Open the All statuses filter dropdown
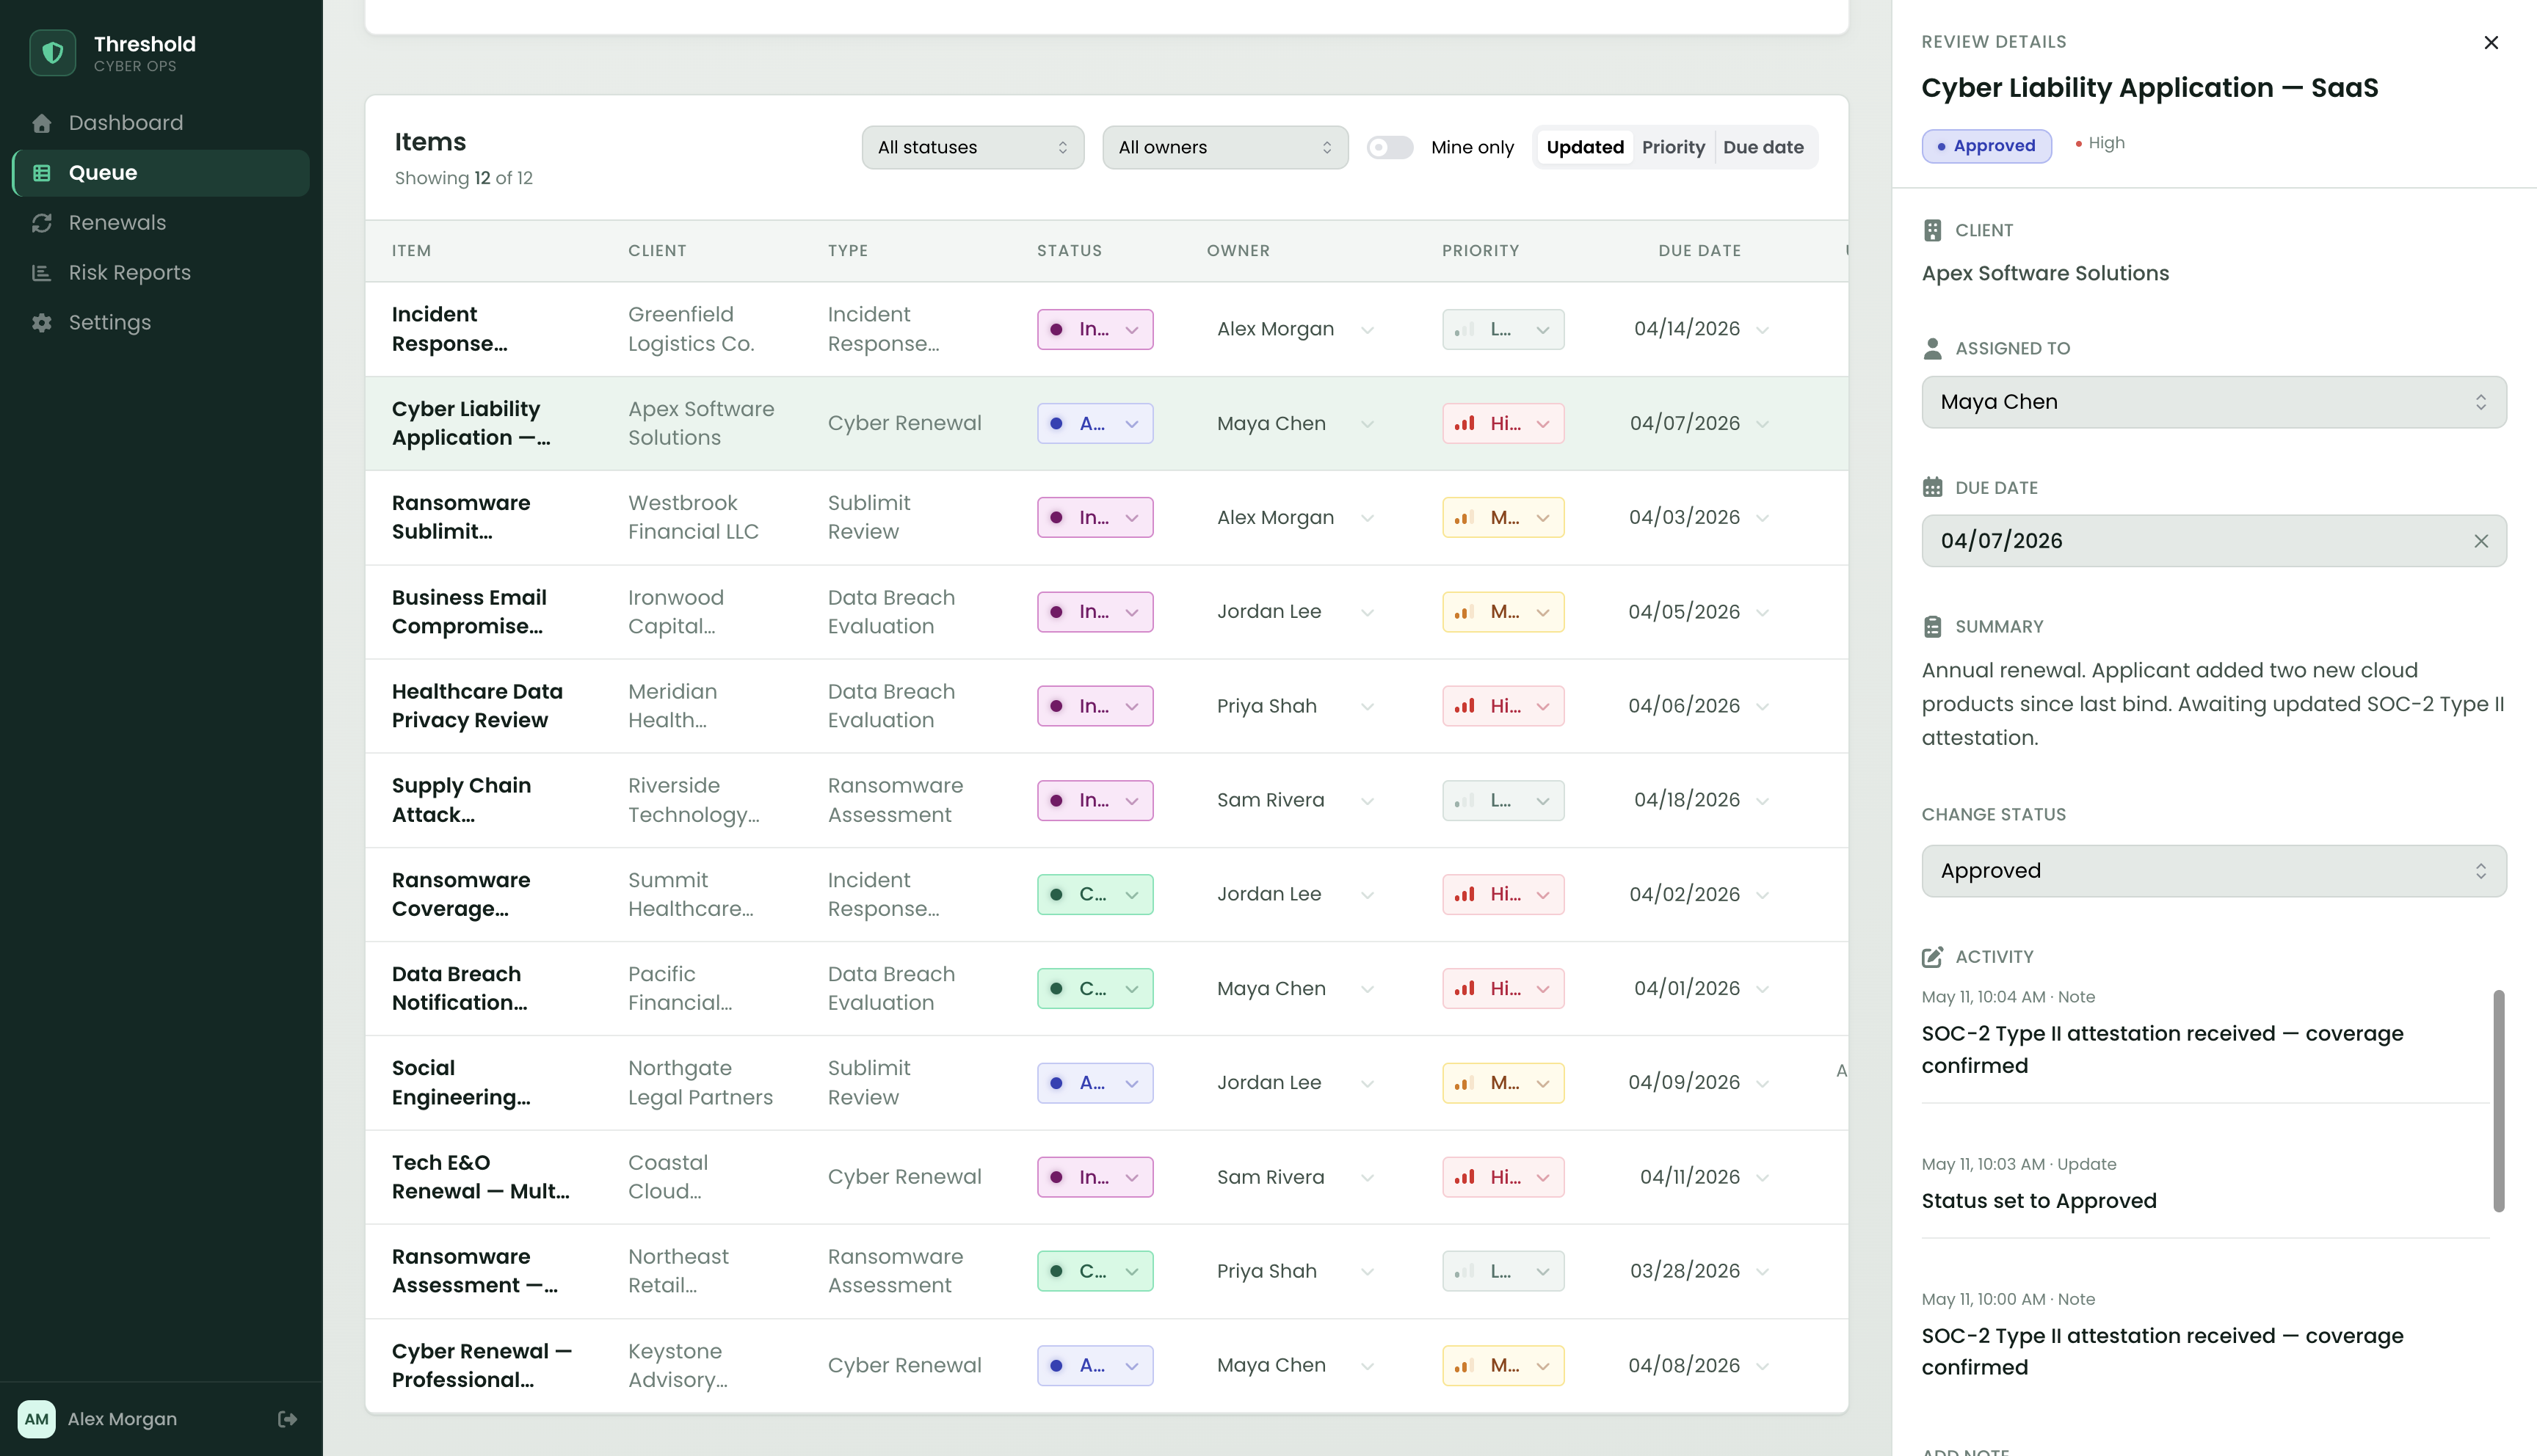Image resolution: width=2537 pixels, height=1456 pixels. (973, 147)
